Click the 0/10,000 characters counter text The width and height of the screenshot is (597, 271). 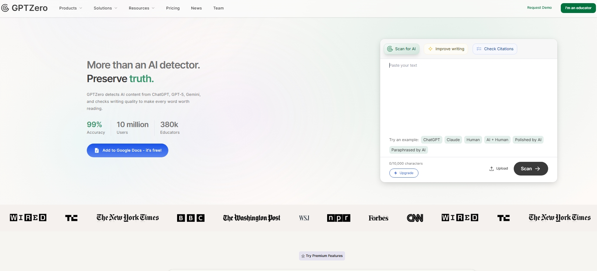tap(406, 164)
